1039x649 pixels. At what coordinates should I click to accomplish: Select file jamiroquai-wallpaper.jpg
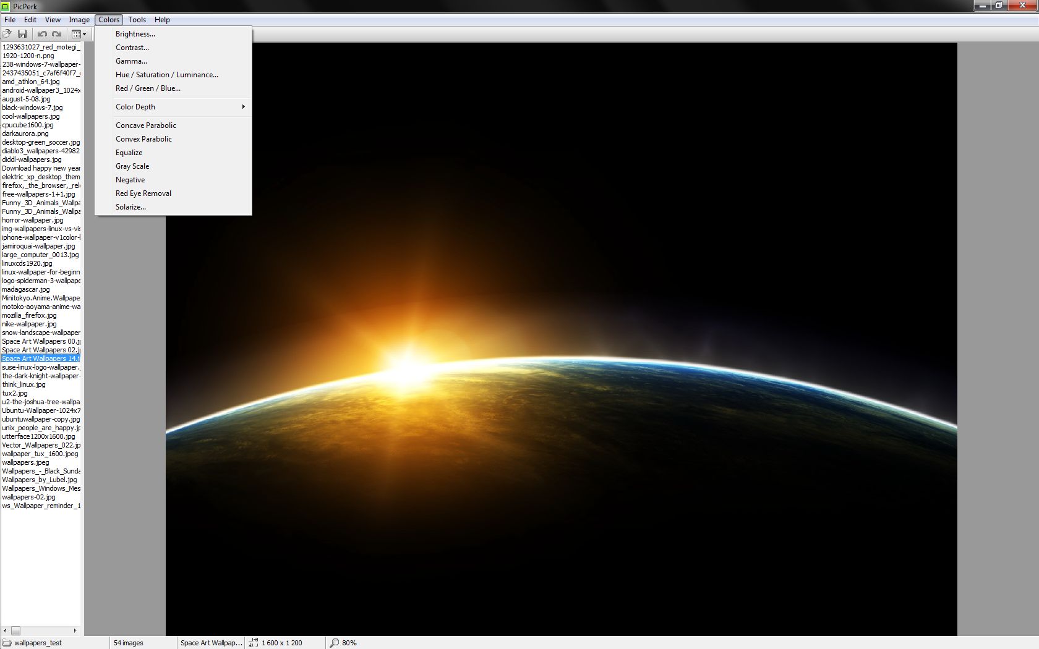point(38,246)
